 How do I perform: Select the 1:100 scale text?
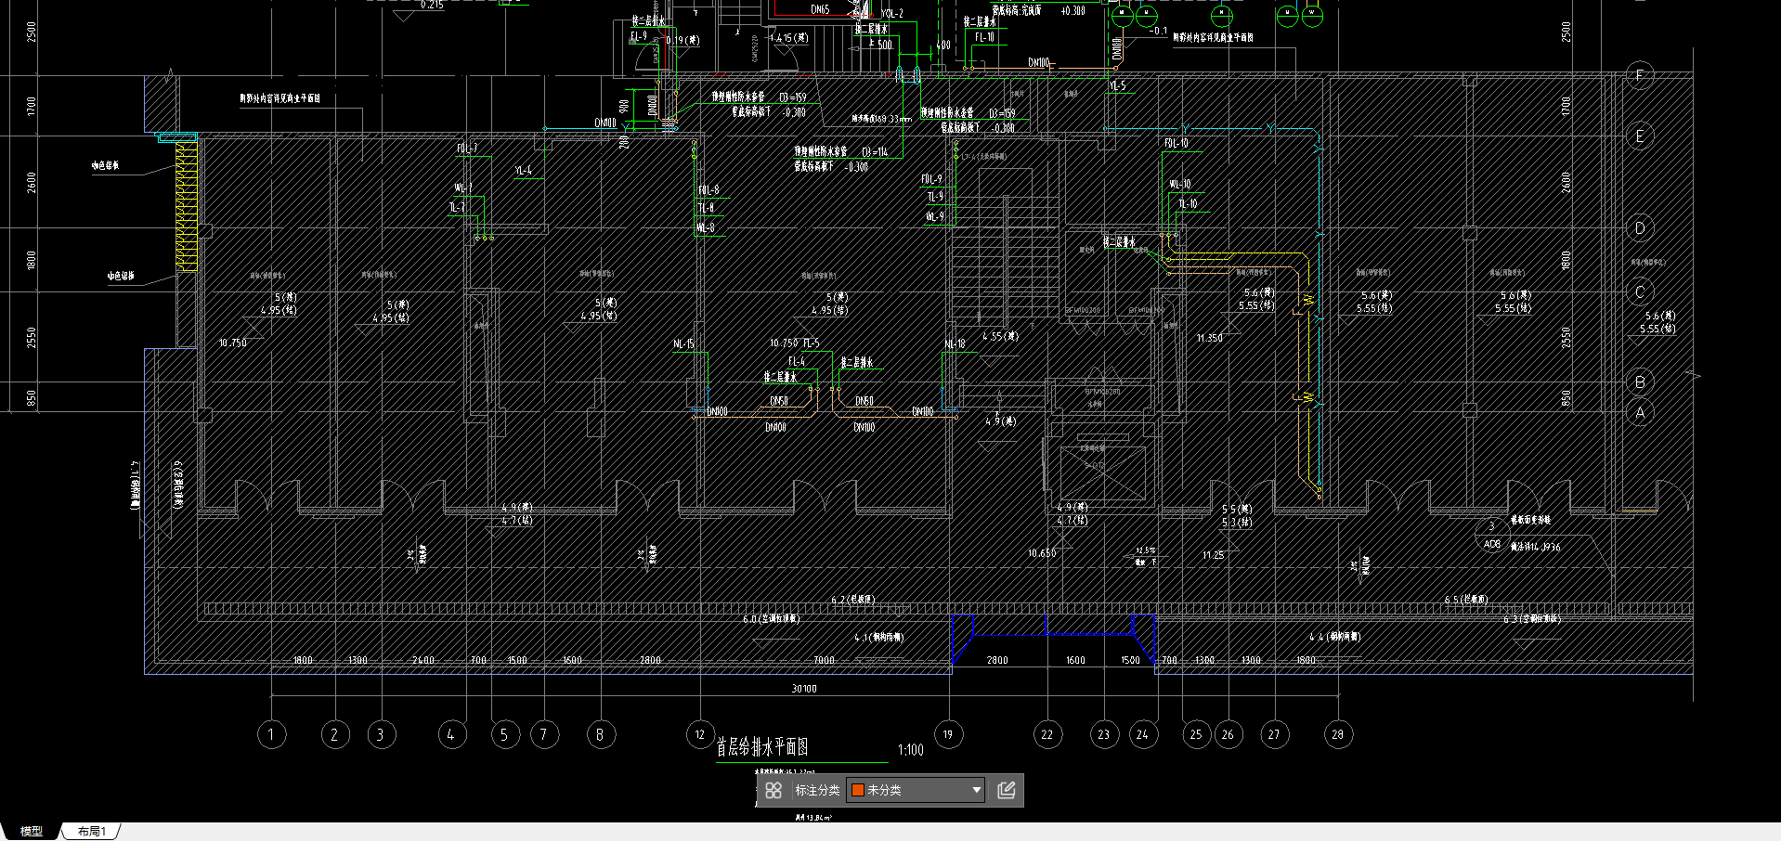point(910,750)
